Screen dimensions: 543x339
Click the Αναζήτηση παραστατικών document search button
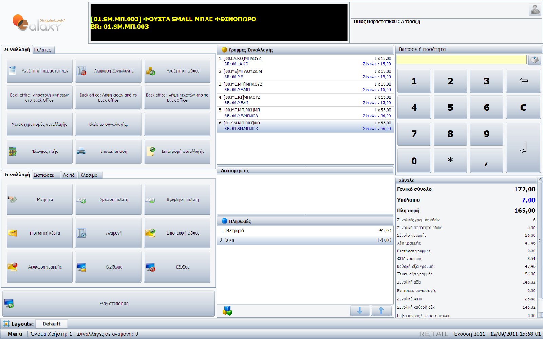pos(39,71)
